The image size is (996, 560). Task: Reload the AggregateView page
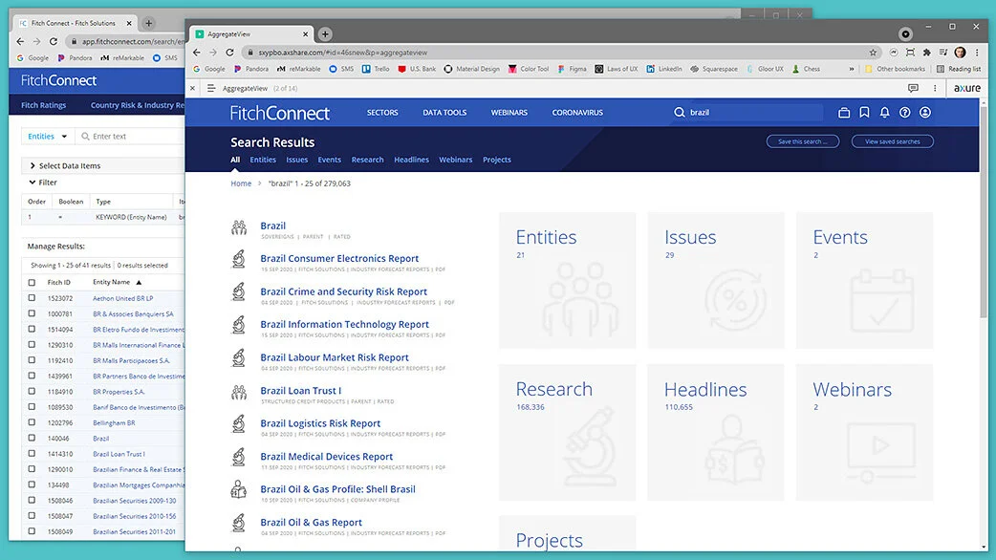point(230,53)
